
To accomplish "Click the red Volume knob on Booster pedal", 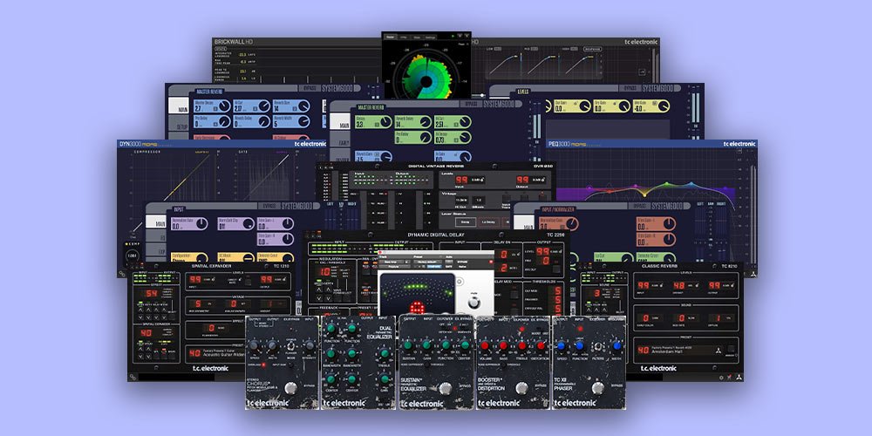I will tap(485, 344).
